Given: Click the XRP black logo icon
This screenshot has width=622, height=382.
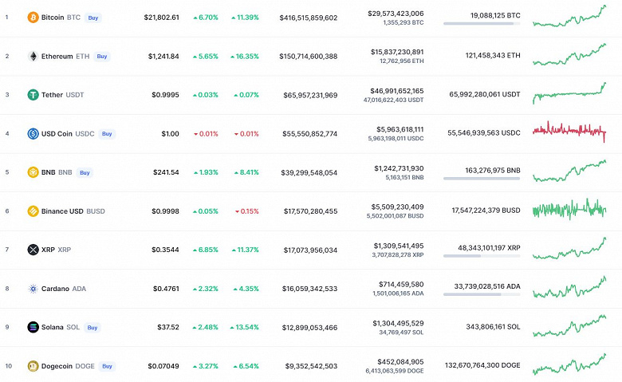Looking at the screenshot, I should click(33, 250).
